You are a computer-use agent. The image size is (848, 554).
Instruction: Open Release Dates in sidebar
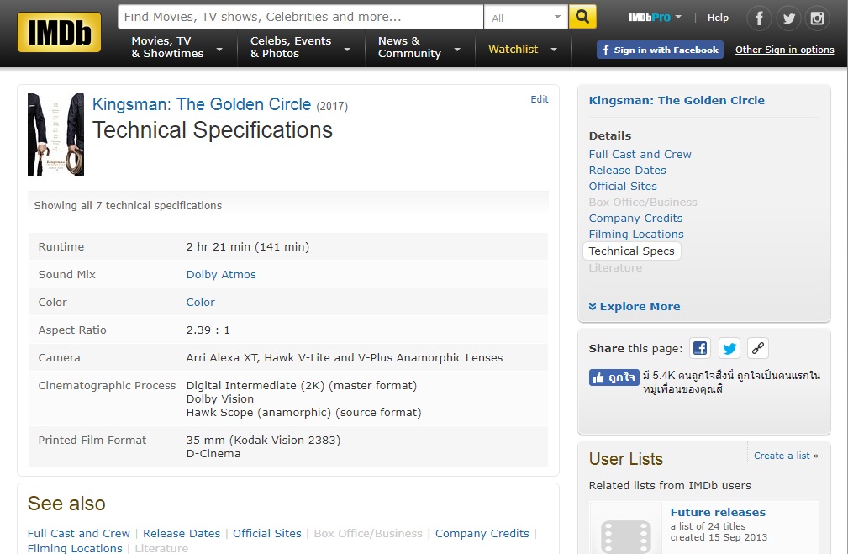pyautogui.click(x=627, y=170)
